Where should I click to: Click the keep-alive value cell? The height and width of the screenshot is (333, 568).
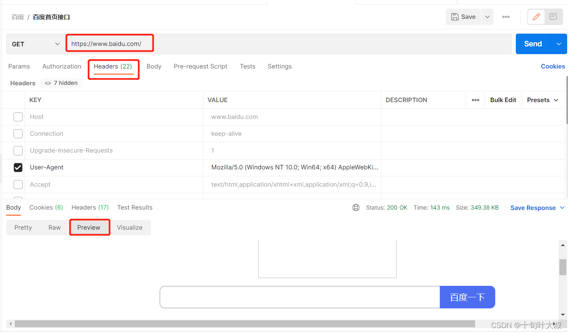pyautogui.click(x=292, y=134)
